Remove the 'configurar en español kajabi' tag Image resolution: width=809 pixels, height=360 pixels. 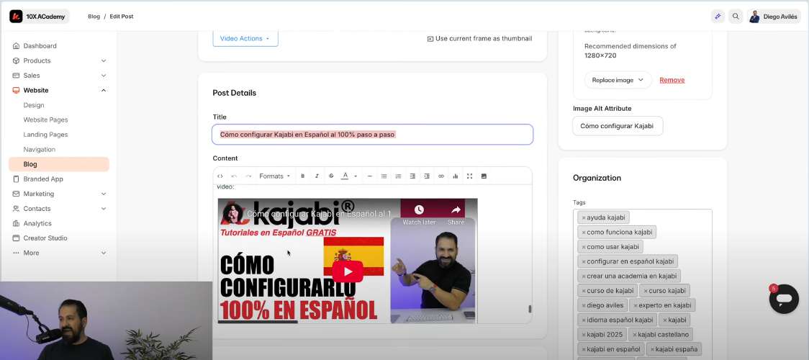[584, 261]
